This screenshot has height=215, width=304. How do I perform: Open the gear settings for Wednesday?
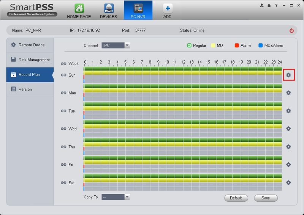click(288, 129)
